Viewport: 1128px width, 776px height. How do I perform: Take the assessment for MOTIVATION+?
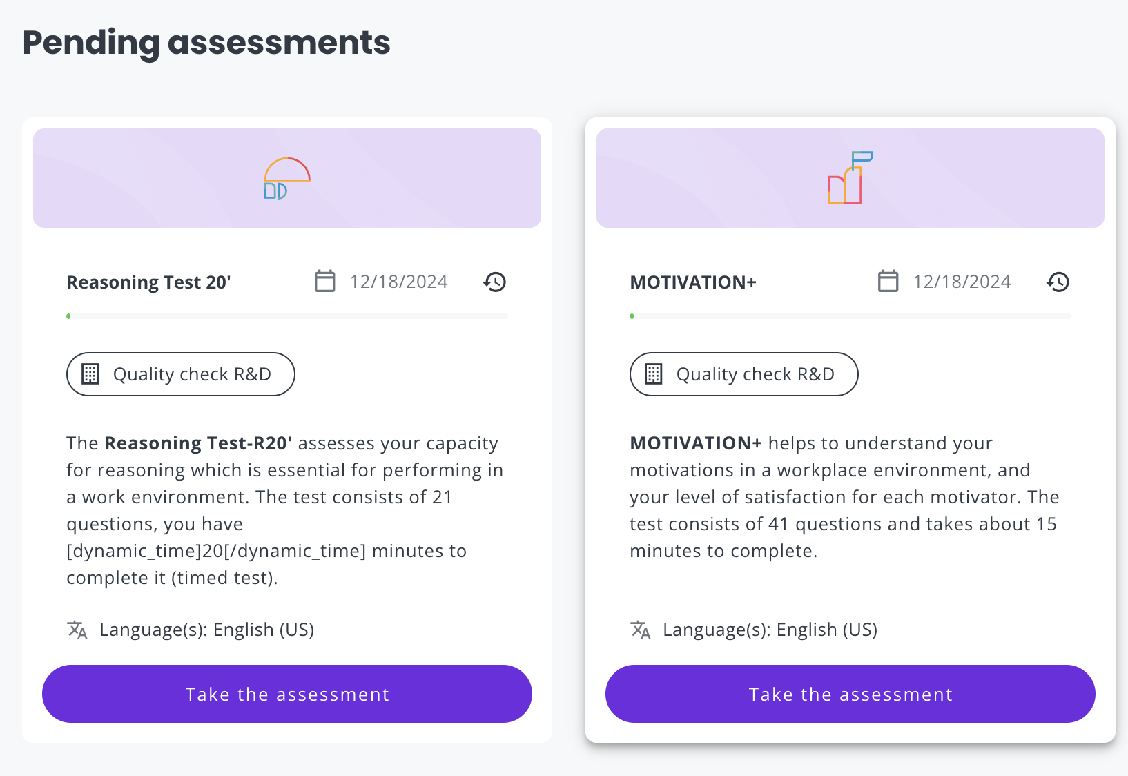point(850,694)
